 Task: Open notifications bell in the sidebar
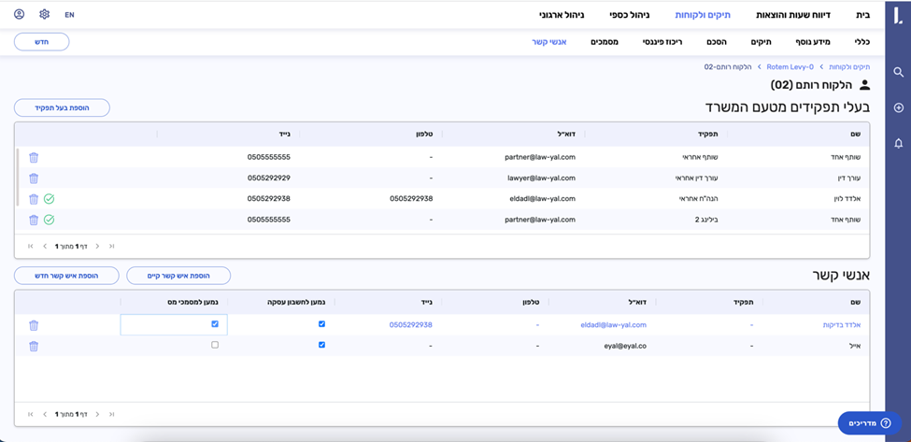coord(898,143)
